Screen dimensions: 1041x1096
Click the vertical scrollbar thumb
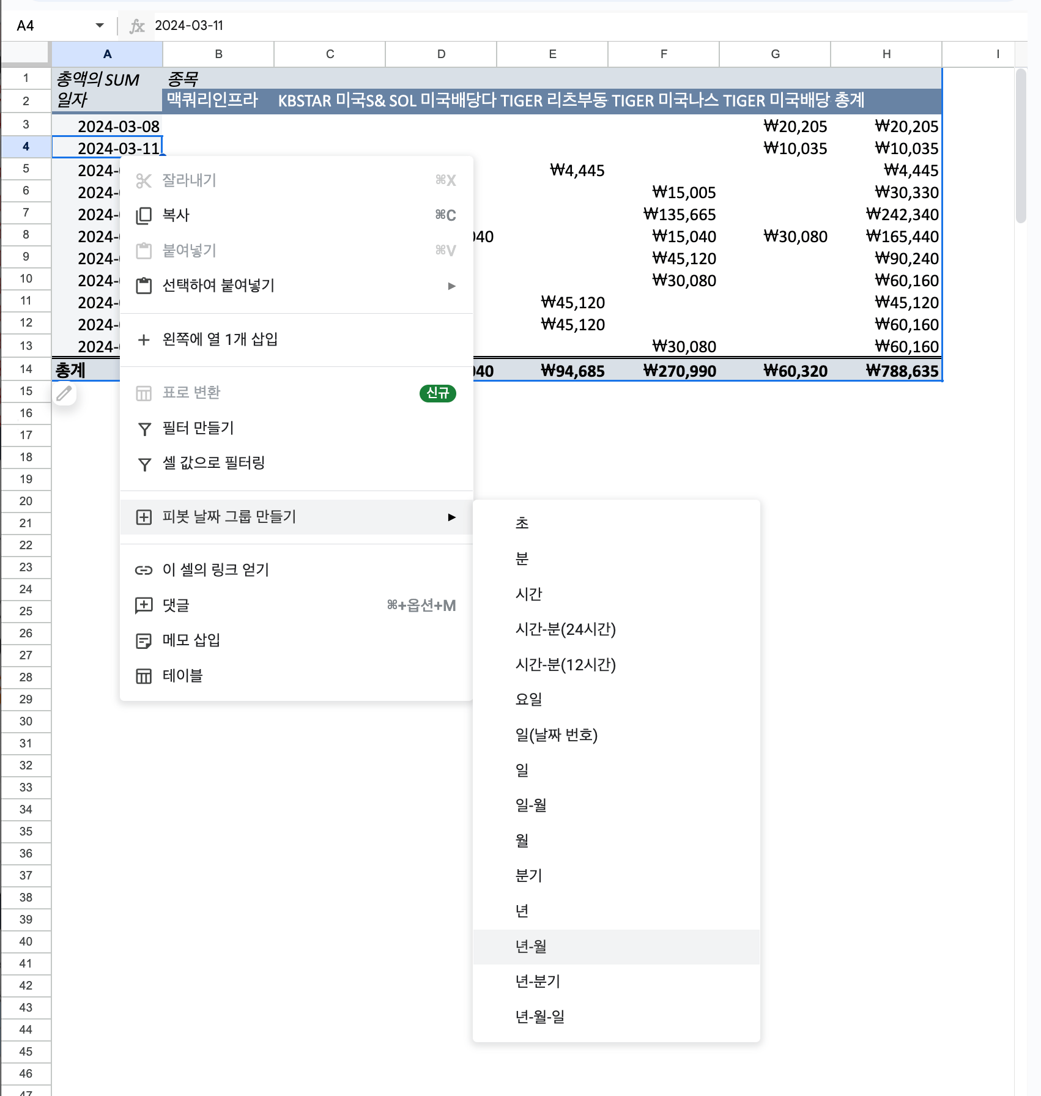pyautogui.click(x=1021, y=147)
